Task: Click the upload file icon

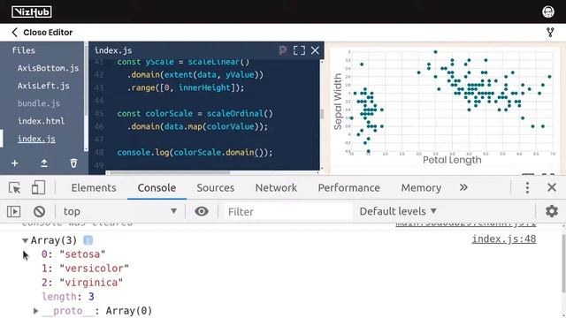Action: point(44,163)
